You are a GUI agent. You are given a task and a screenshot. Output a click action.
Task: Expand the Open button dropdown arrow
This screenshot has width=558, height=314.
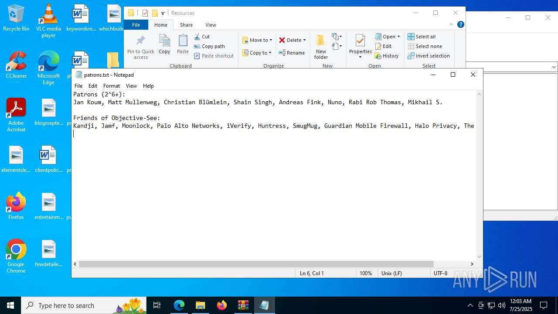pyautogui.click(x=398, y=37)
